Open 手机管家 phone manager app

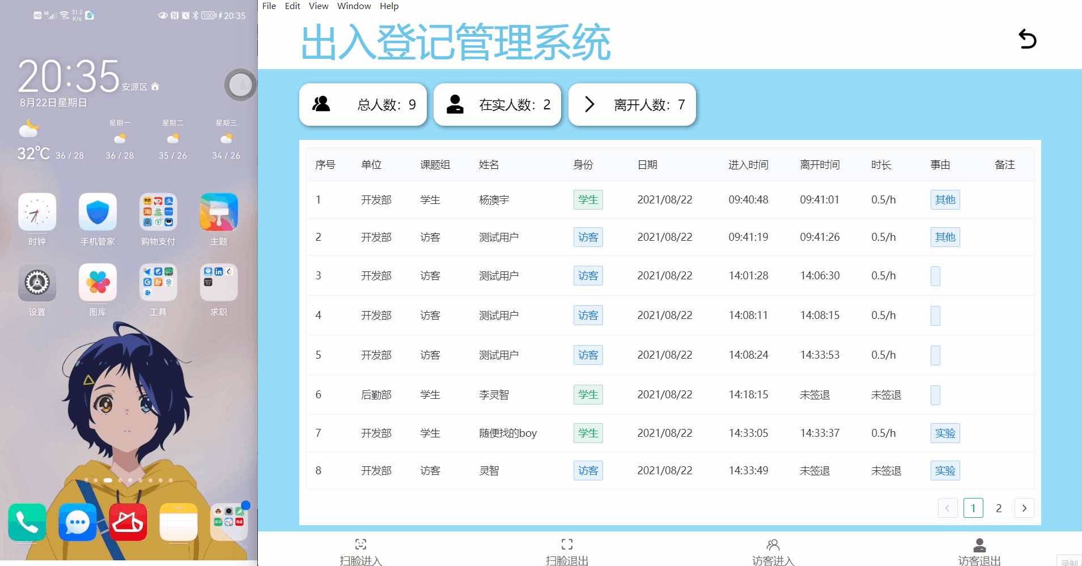click(97, 212)
